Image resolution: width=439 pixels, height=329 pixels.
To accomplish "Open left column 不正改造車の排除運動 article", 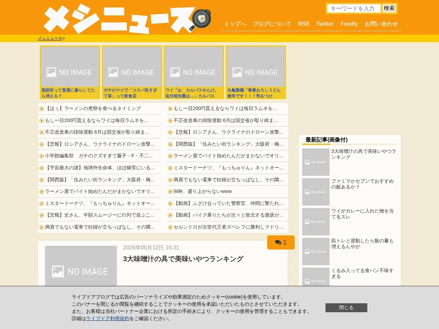I will (x=97, y=132).
